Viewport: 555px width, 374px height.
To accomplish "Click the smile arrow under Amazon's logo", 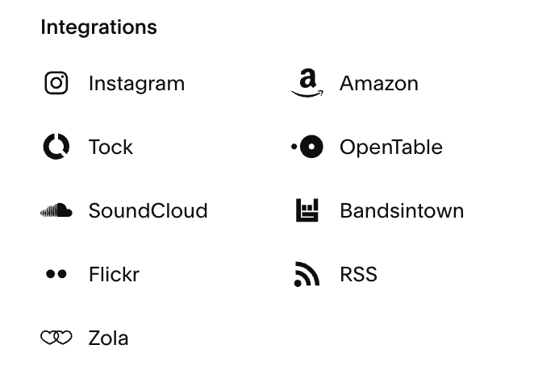I will pos(307,93).
